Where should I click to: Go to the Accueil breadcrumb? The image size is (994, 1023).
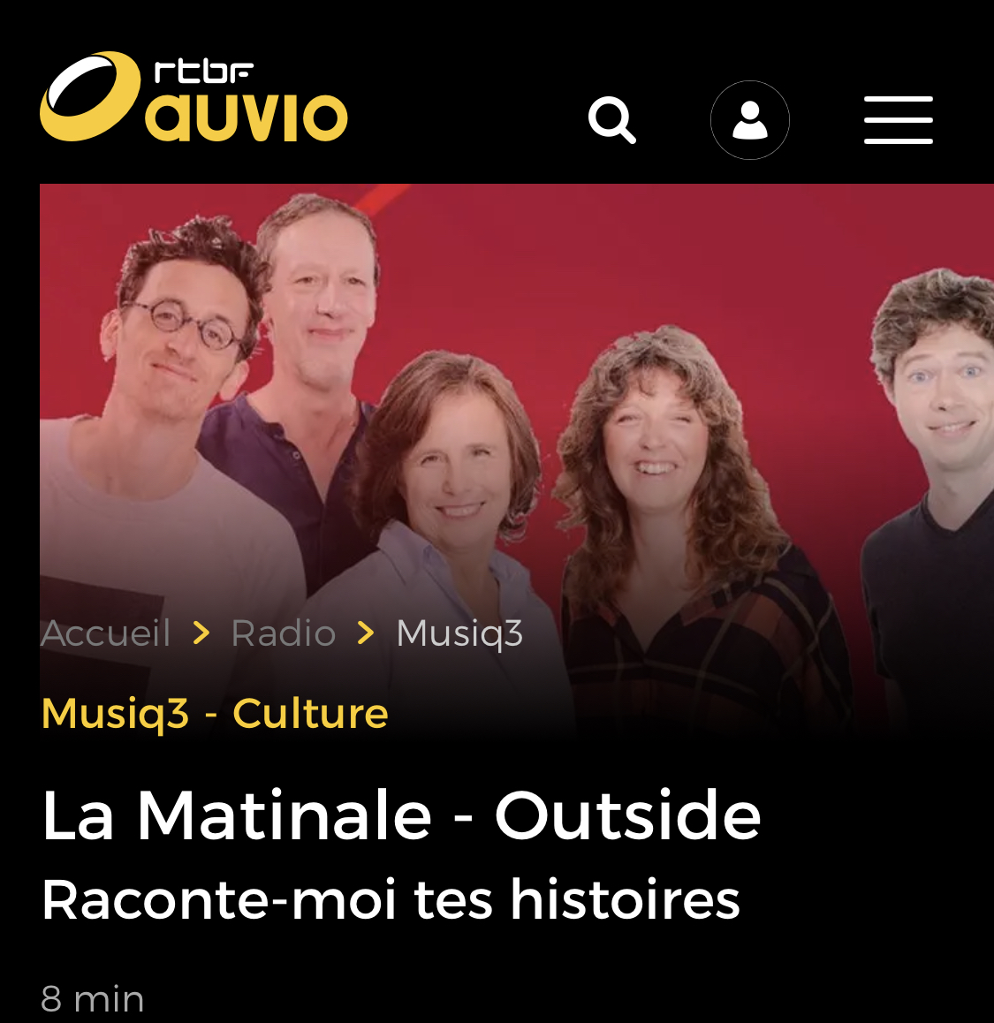(x=106, y=633)
